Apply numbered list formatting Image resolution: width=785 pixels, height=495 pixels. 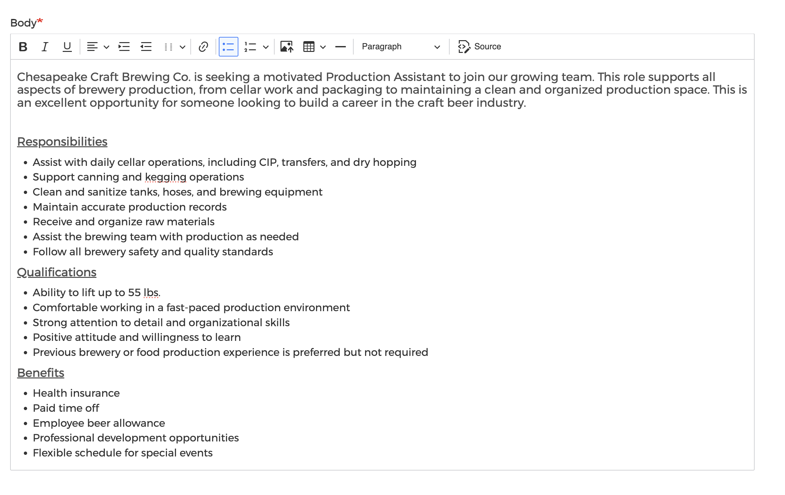click(x=250, y=47)
